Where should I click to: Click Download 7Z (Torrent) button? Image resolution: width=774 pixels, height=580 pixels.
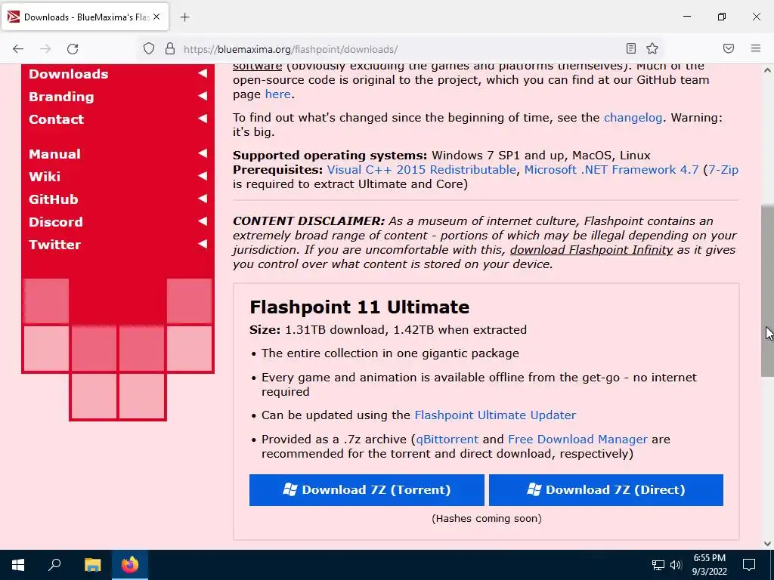(367, 490)
